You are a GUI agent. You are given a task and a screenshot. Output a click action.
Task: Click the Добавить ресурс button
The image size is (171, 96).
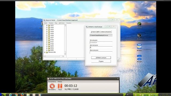101,58
